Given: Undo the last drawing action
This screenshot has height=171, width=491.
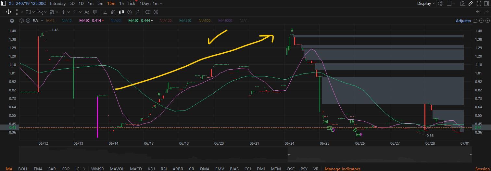Looking at the screenshot, I should click(478, 12).
